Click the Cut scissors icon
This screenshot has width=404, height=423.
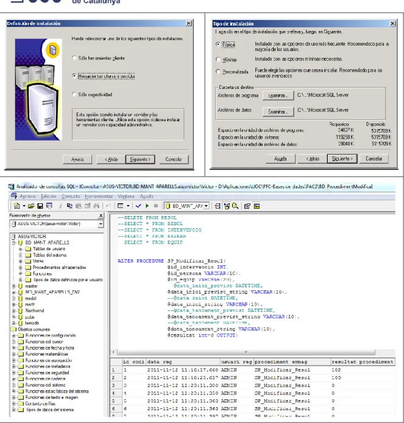click(61, 206)
